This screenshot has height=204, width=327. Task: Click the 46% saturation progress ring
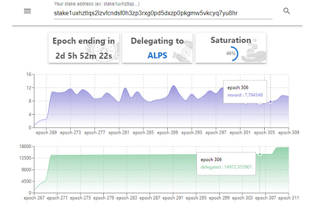[231, 53]
